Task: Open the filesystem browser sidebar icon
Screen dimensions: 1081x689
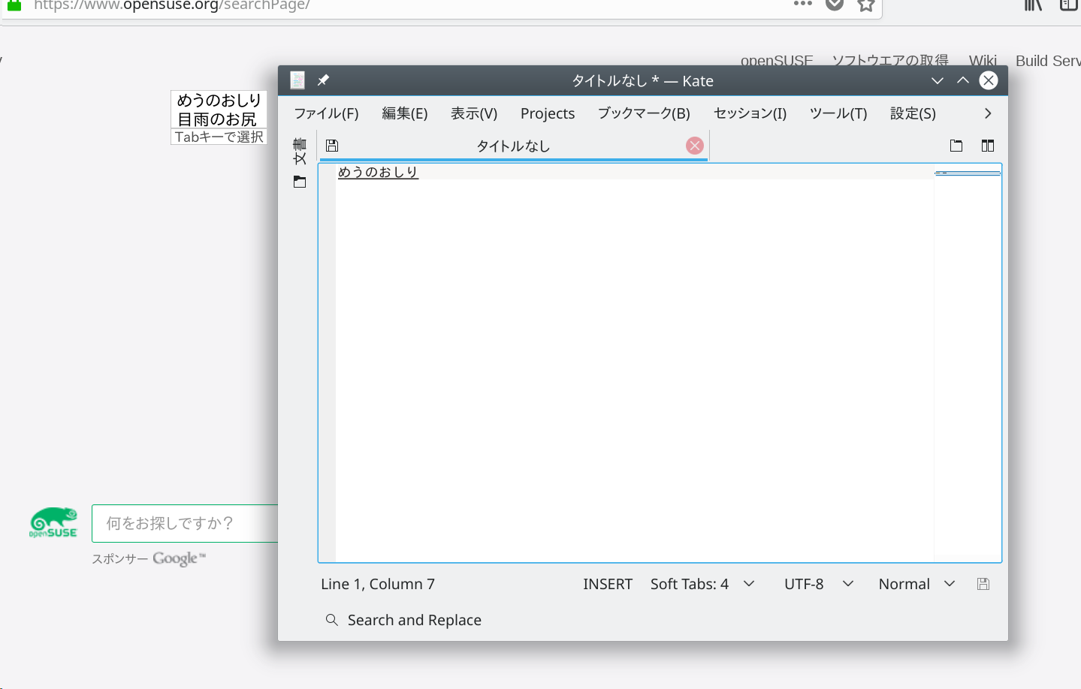Action: (300, 182)
